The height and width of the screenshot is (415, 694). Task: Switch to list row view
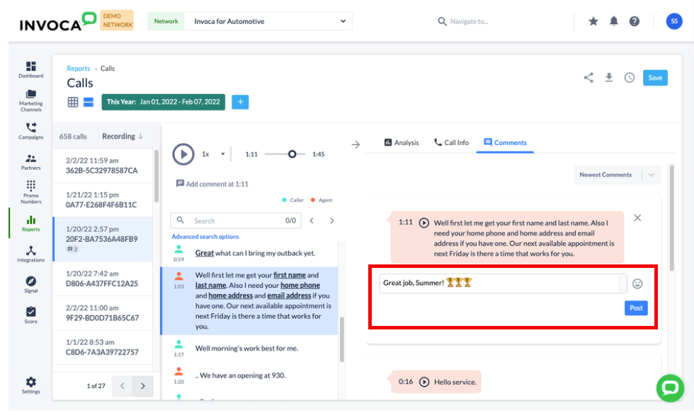[89, 102]
